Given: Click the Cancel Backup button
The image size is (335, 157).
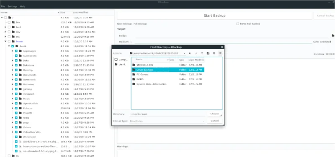Looking at the screenshot, I should click(x=325, y=15).
